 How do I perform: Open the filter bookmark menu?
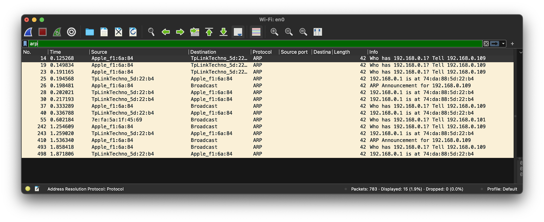click(x=25, y=44)
